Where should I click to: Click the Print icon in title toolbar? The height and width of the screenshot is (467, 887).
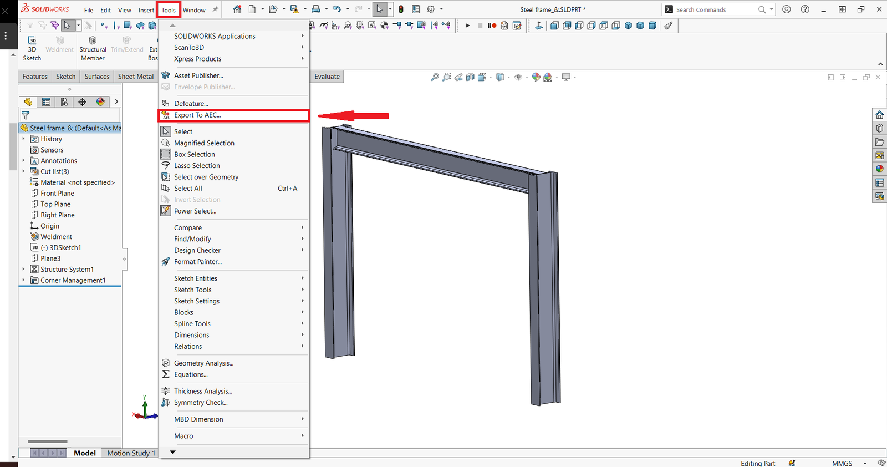coord(315,9)
